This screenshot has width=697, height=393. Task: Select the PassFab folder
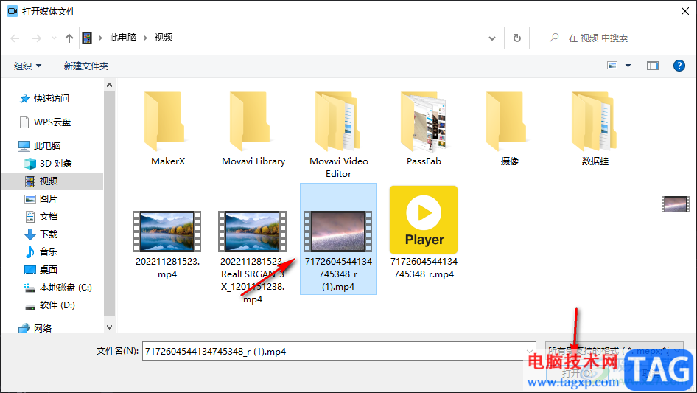[424, 128]
